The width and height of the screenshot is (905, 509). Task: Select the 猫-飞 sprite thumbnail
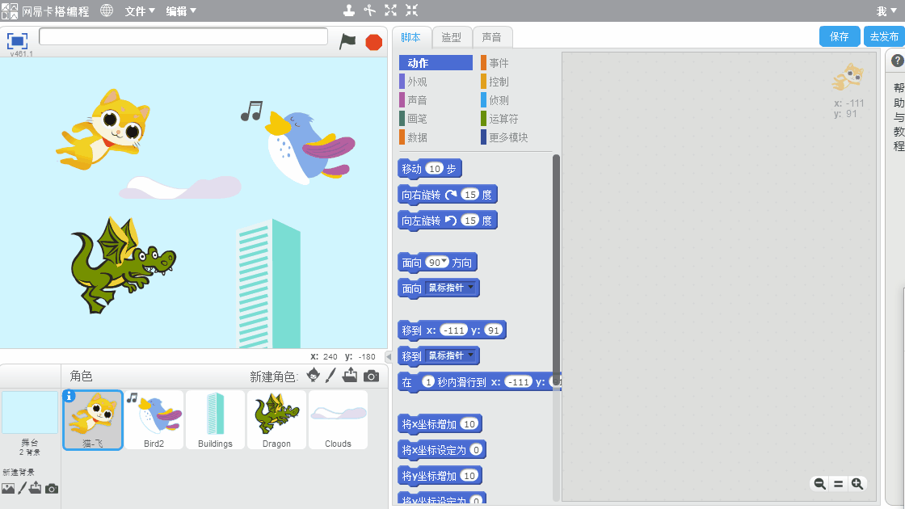[x=92, y=419]
